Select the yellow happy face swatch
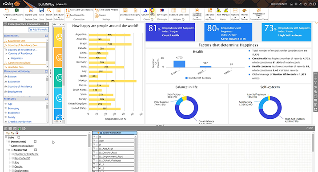Image resolution: width=318 pixels, height=172 pixels. 58,37
